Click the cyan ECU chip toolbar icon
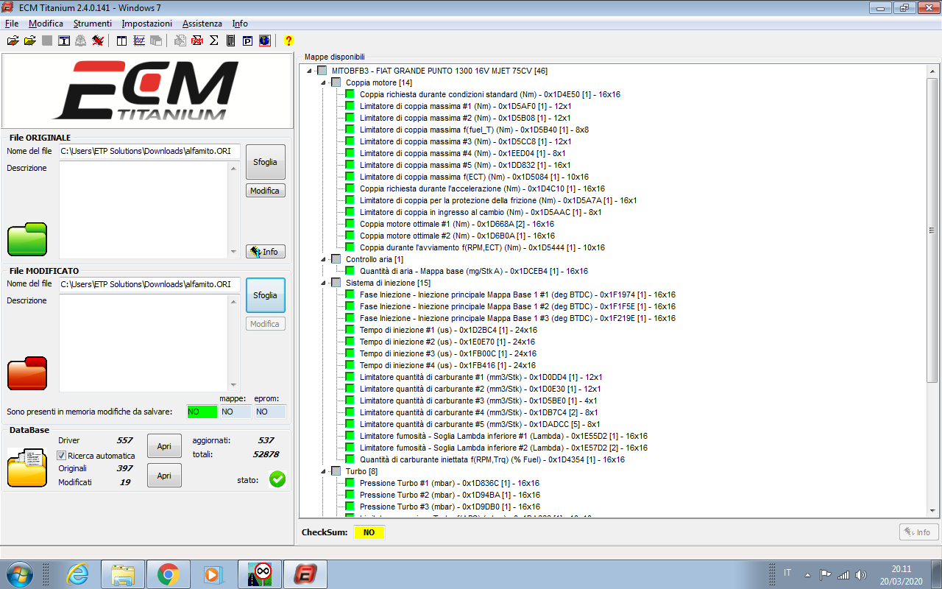The height and width of the screenshot is (589, 942). (231, 40)
